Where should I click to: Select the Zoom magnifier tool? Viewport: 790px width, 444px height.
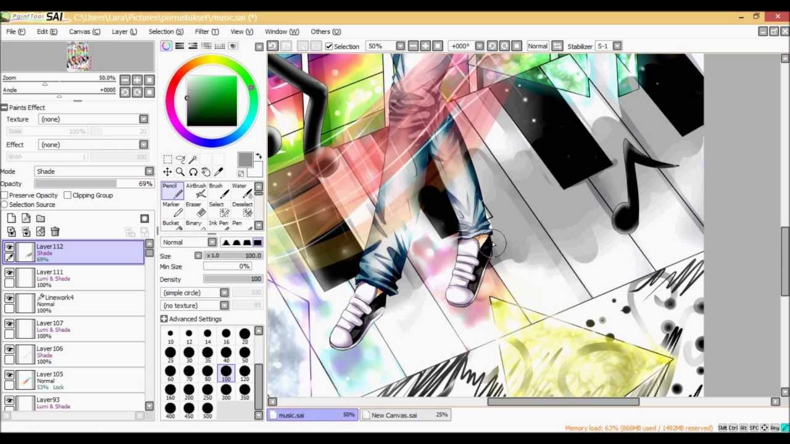[180, 173]
